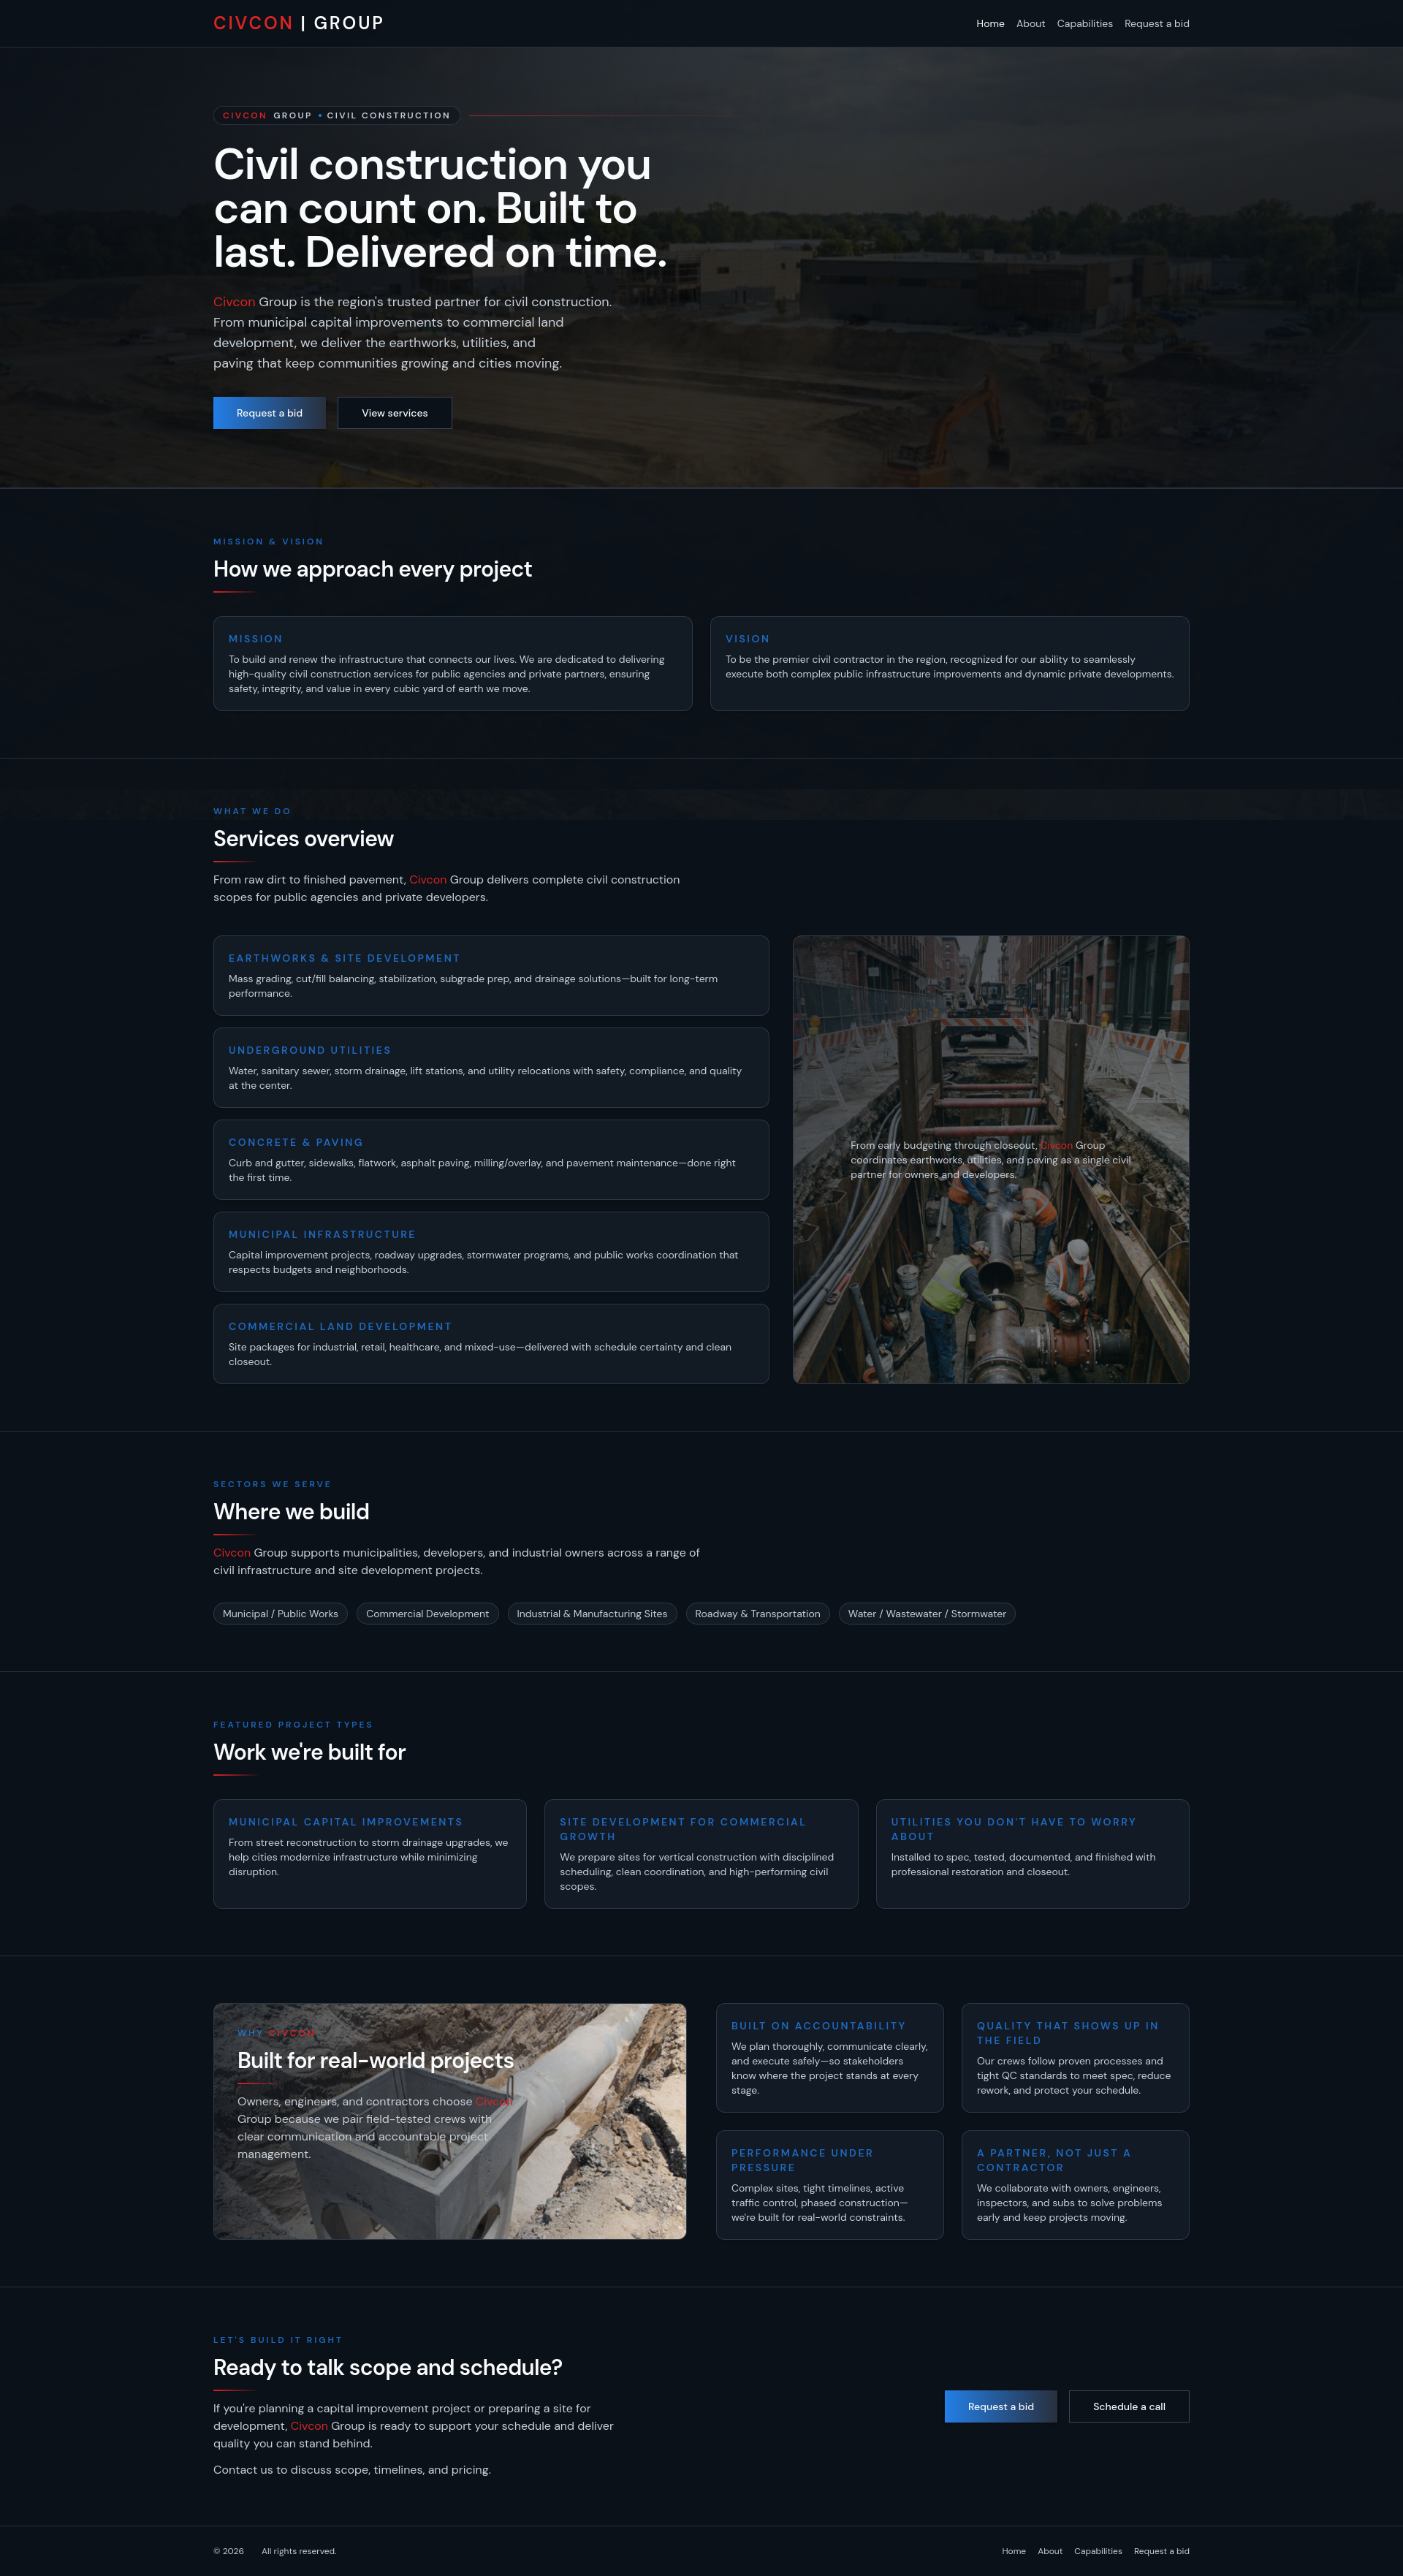Open Home in the top navigation

click(x=990, y=24)
